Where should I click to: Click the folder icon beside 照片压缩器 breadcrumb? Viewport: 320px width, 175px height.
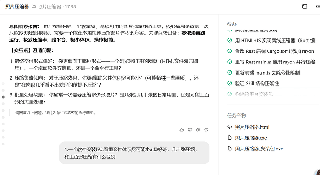point(34,6)
